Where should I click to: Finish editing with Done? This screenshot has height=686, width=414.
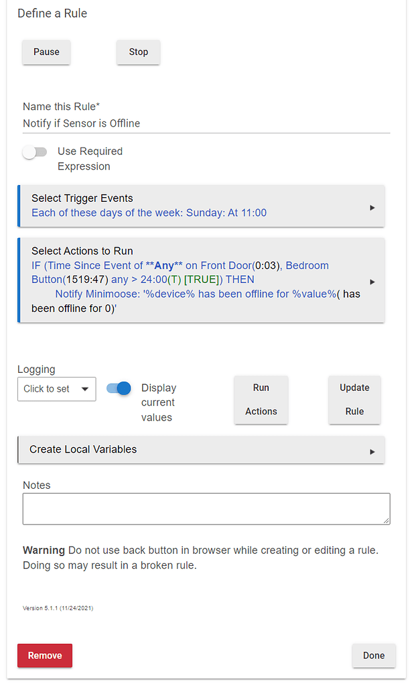tap(373, 655)
